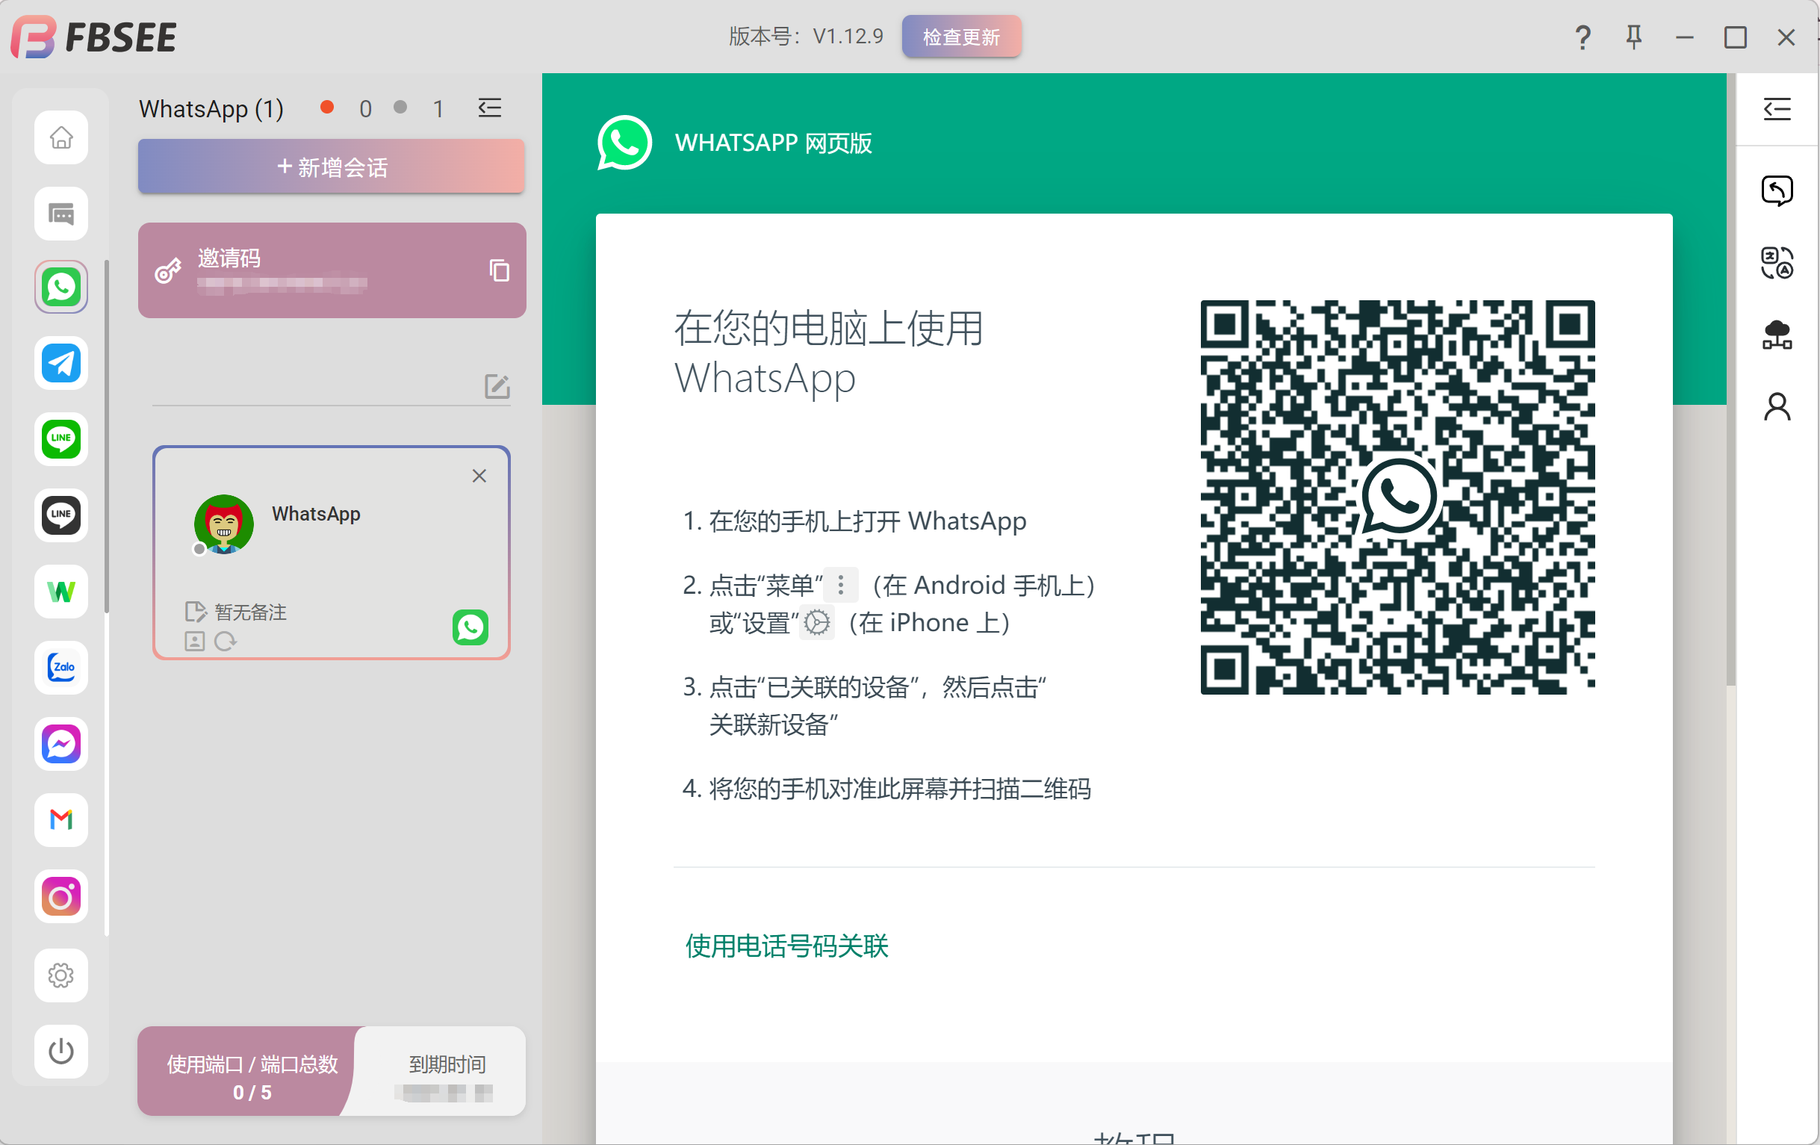Open the messages chat icon in sidebar
The width and height of the screenshot is (1820, 1145).
click(x=61, y=214)
